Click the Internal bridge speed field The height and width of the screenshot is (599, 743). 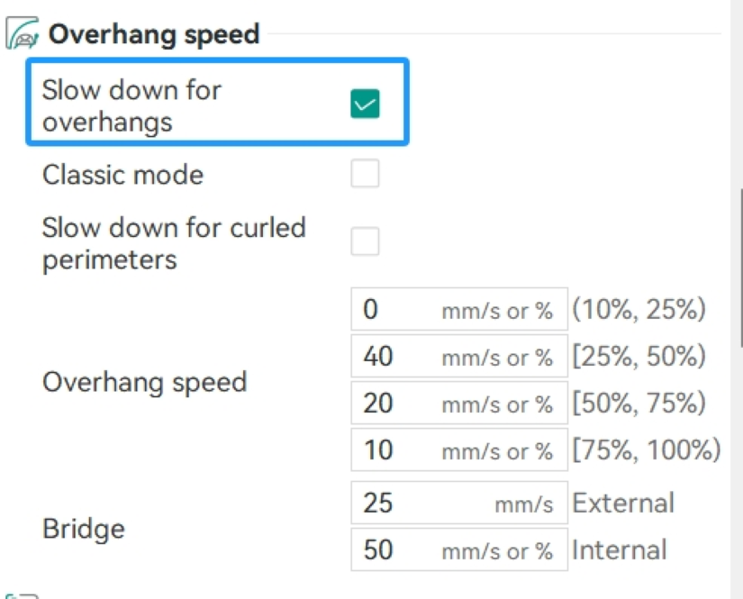coord(459,549)
